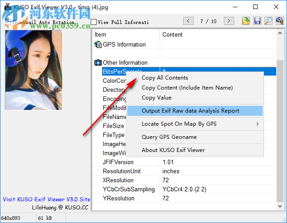
Task: Click the 7 / 10 image counter
Action: [x=208, y=21]
